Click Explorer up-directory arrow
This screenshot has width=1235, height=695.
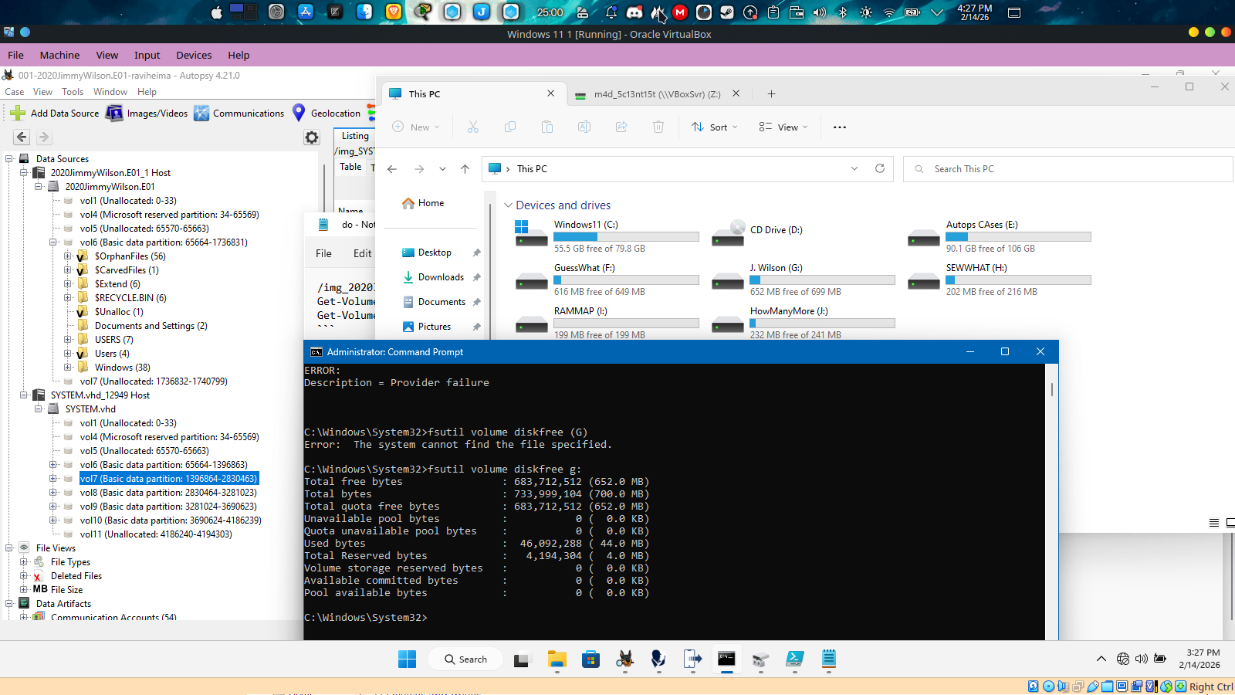[x=465, y=169]
